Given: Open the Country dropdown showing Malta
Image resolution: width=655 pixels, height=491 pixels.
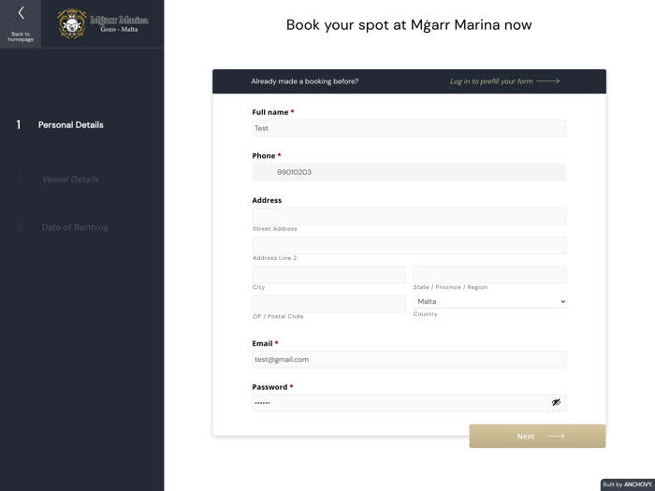Looking at the screenshot, I should 489,301.
